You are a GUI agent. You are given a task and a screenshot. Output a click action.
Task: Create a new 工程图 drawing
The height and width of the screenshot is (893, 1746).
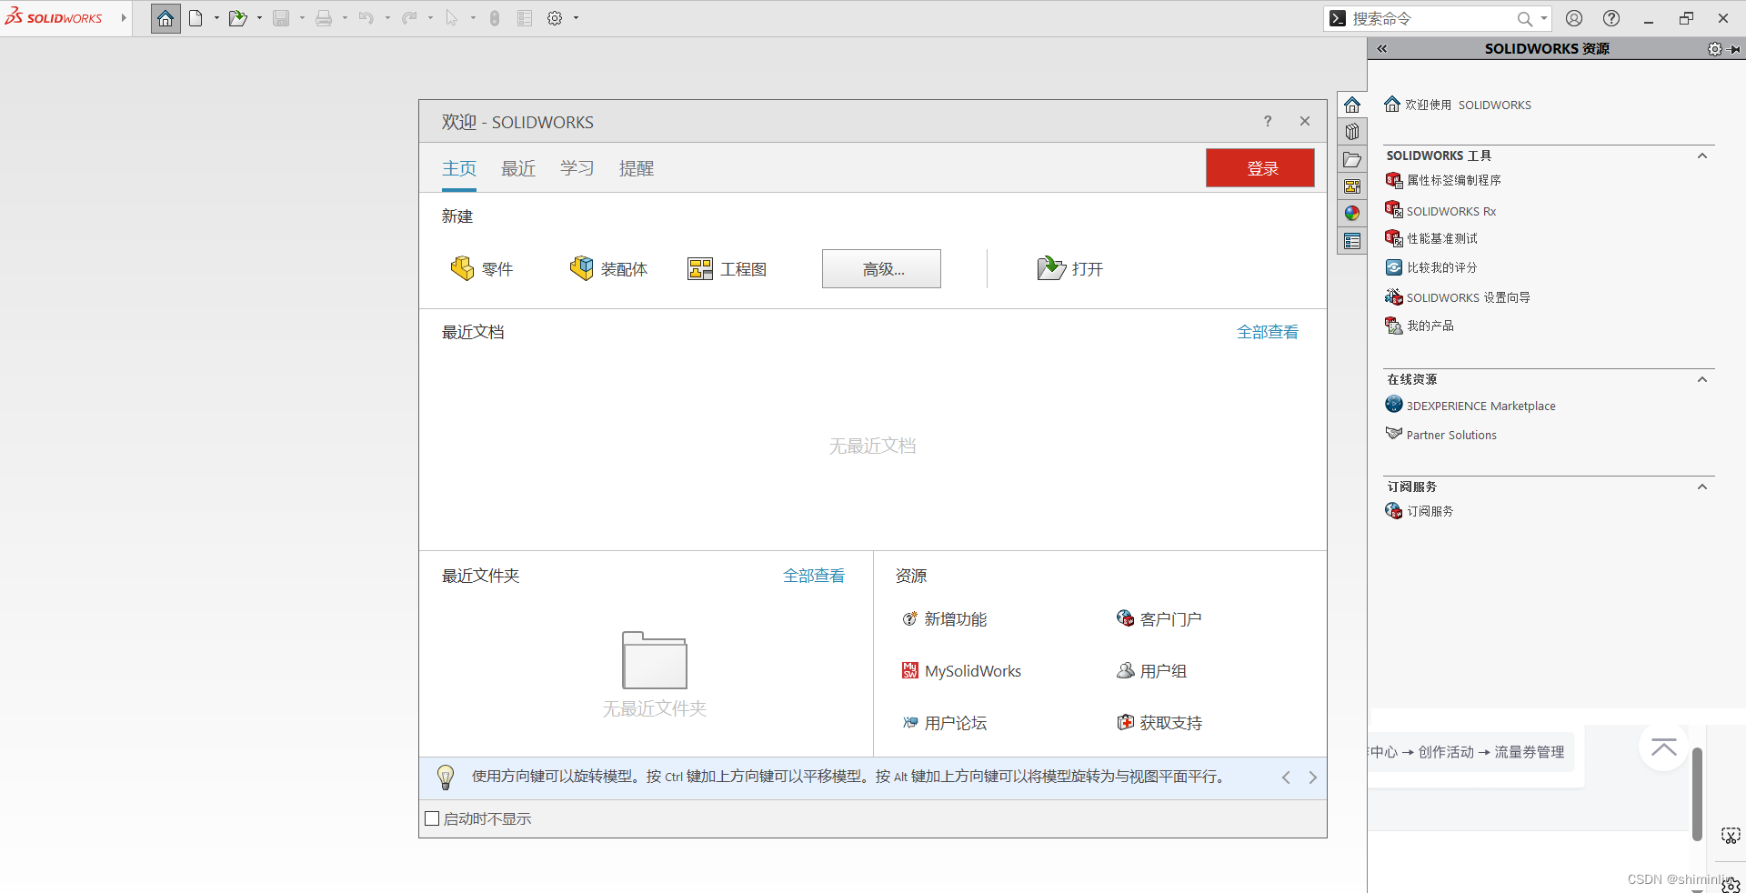pyautogui.click(x=727, y=269)
